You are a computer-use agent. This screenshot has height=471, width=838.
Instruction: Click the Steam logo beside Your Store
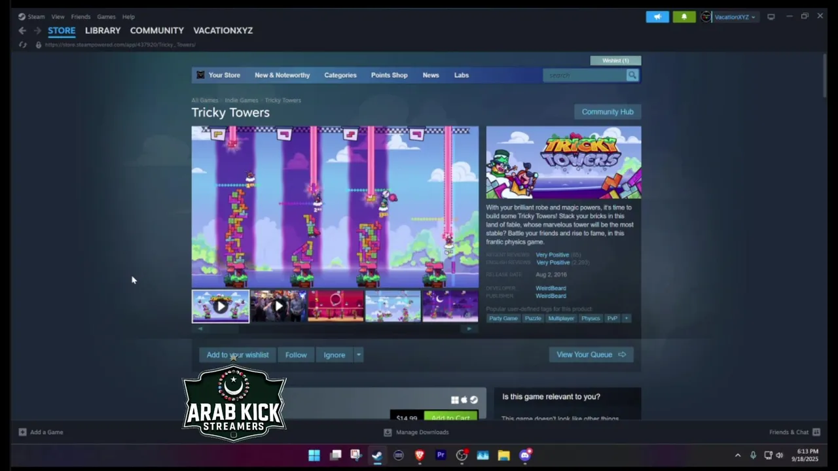[200, 75]
